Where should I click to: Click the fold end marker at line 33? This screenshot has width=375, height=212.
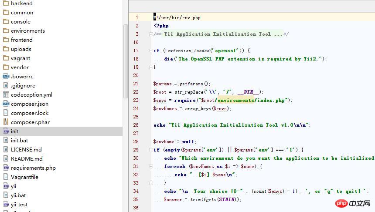point(151,183)
